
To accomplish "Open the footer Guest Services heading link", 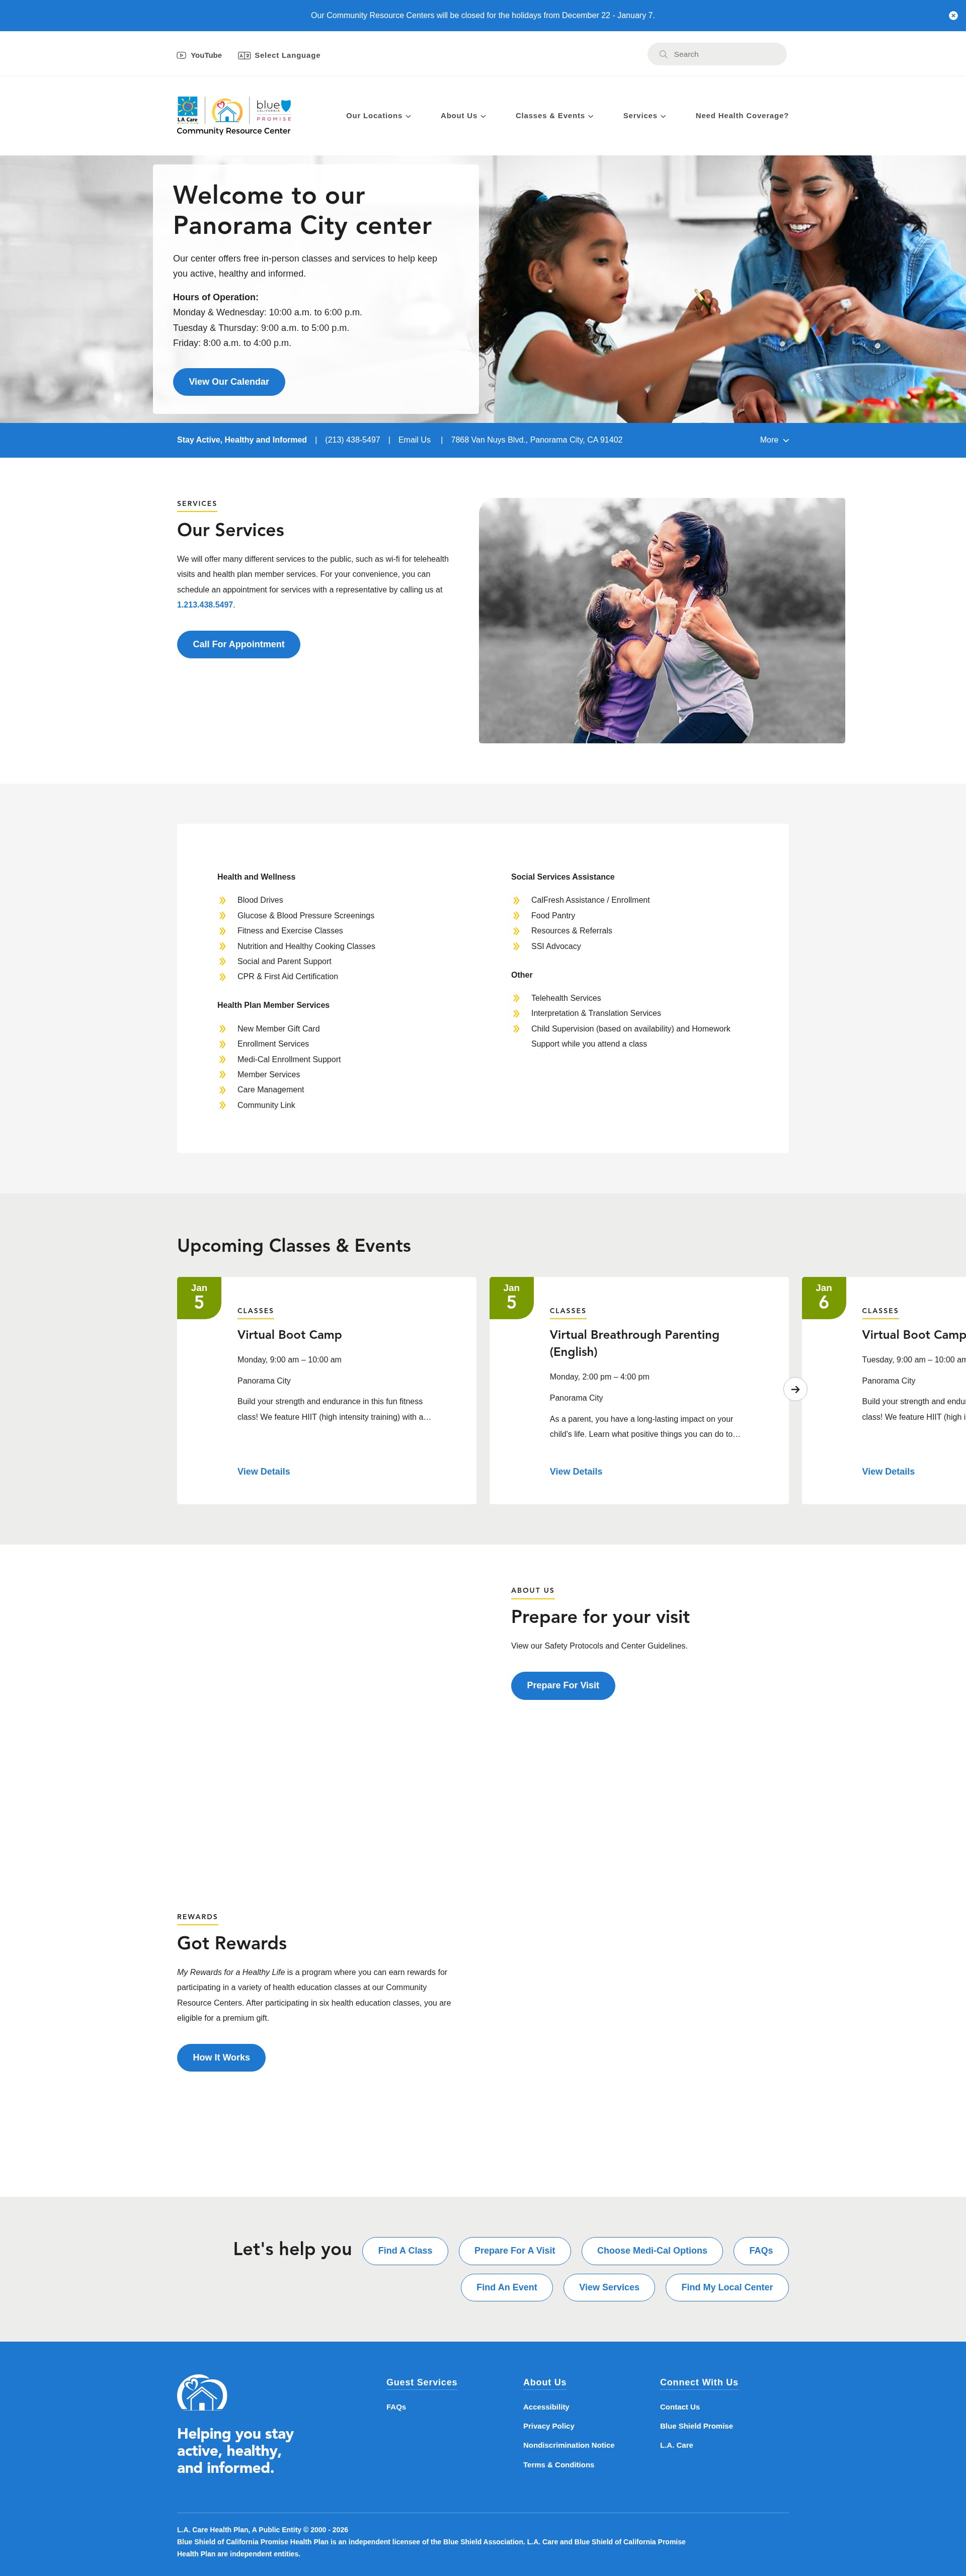I will (422, 2382).
